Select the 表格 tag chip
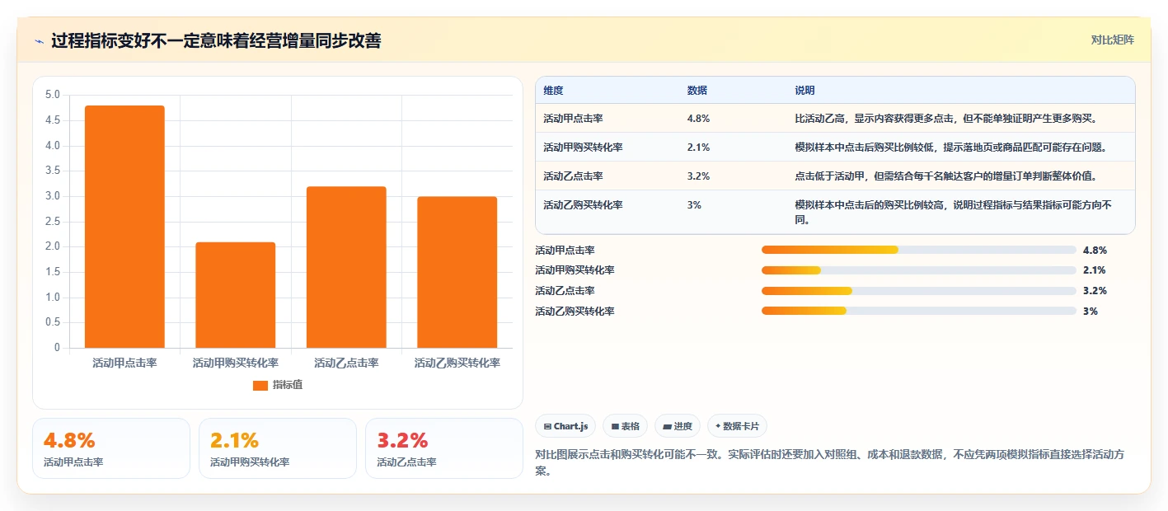The width and height of the screenshot is (1168, 511). 625,426
